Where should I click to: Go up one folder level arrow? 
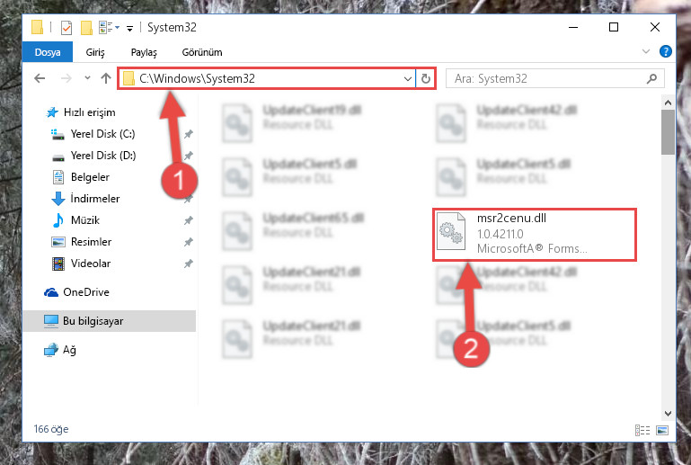tap(106, 78)
